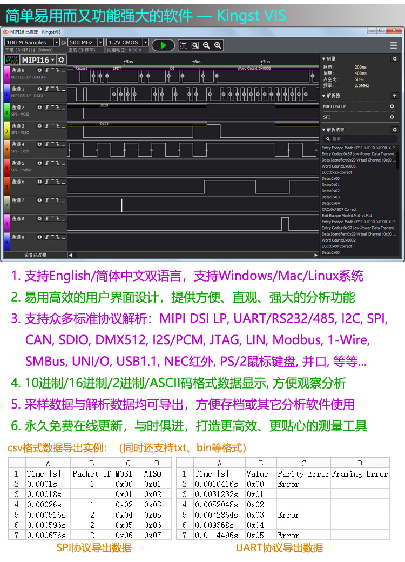Open the 500 MHz sample rate dropdown
Image resolution: width=405 pixels, height=562 pixels.
100,42
